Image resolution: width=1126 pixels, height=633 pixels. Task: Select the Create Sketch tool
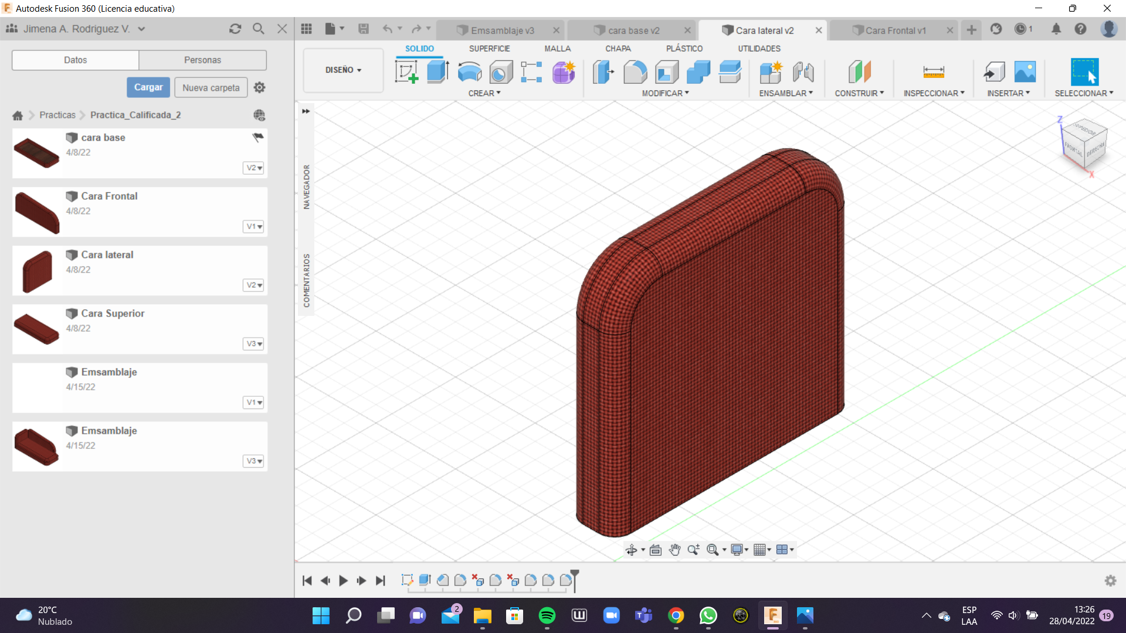coord(406,72)
